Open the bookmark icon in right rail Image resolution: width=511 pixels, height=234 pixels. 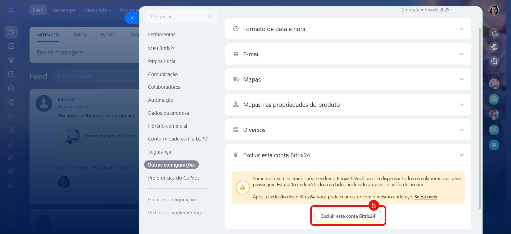click(494, 145)
